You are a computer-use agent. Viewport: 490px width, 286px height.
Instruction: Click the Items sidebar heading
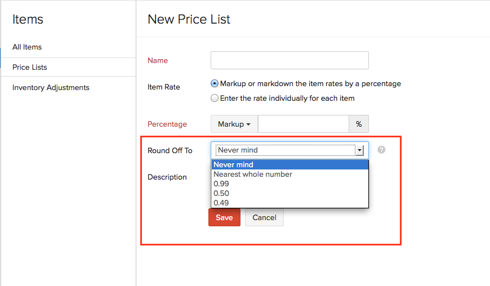[x=28, y=19]
